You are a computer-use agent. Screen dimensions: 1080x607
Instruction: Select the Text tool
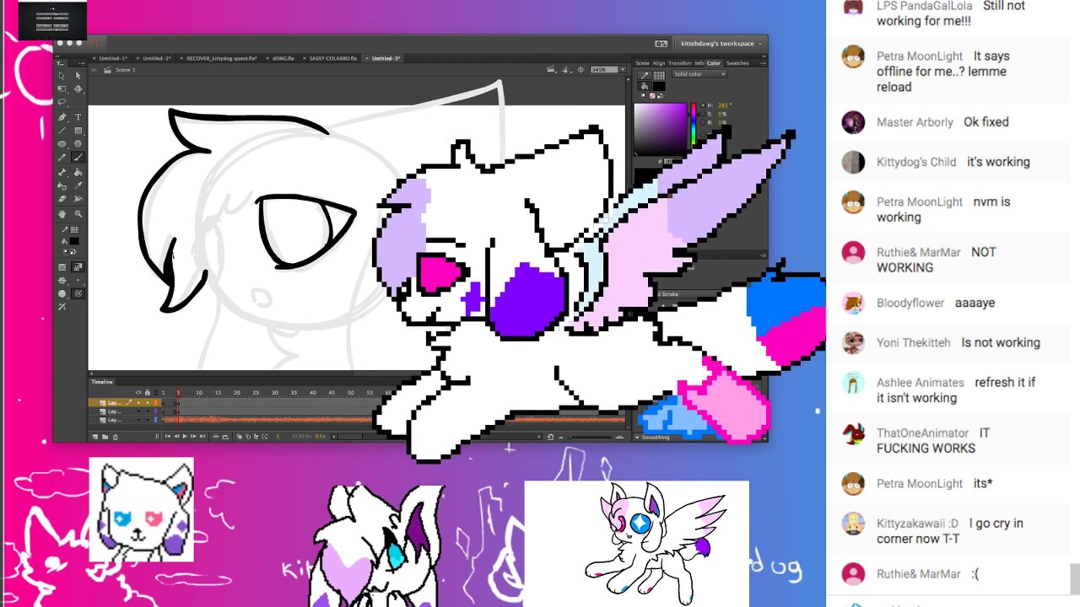pyautogui.click(x=78, y=117)
